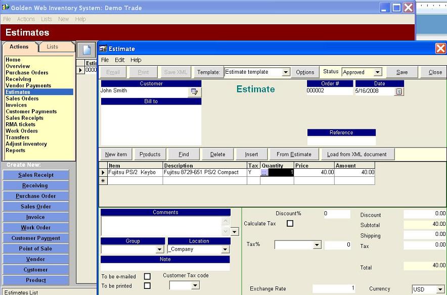The width and height of the screenshot is (447, 295).
Task: Click the Note input field
Action: pyautogui.click(x=165, y=267)
